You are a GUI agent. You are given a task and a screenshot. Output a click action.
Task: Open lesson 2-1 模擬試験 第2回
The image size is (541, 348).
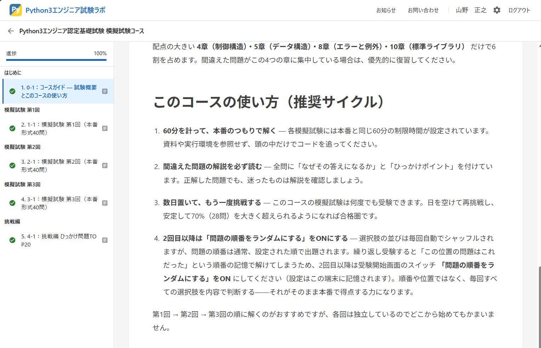coord(58,166)
